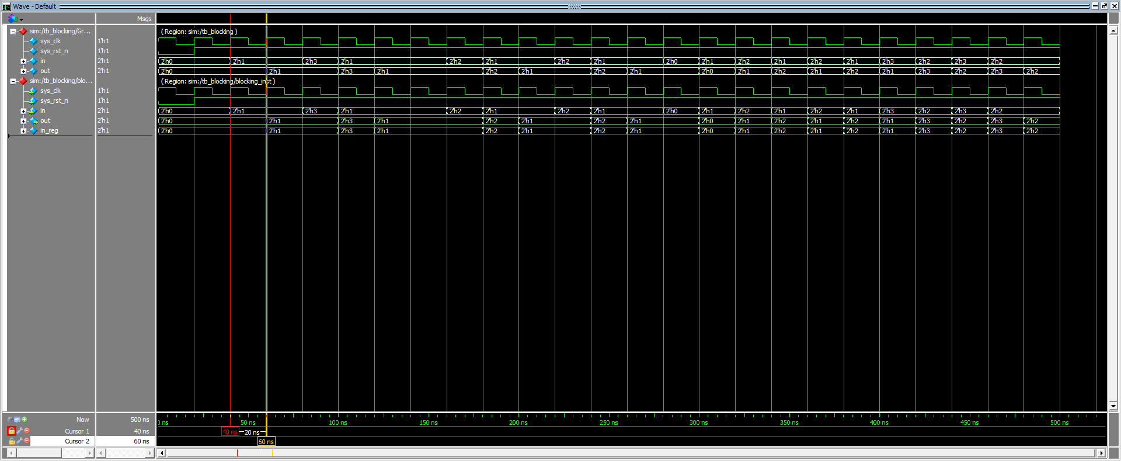Insert a new cursor with the green plus icon
The height and width of the screenshot is (461, 1121).
pyautogui.click(x=25, y=420)
